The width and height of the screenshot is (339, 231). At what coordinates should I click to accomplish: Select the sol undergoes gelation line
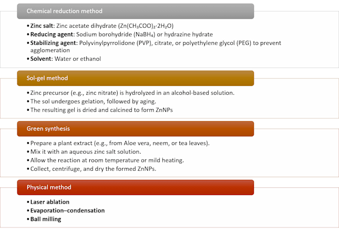pos(91,101)
